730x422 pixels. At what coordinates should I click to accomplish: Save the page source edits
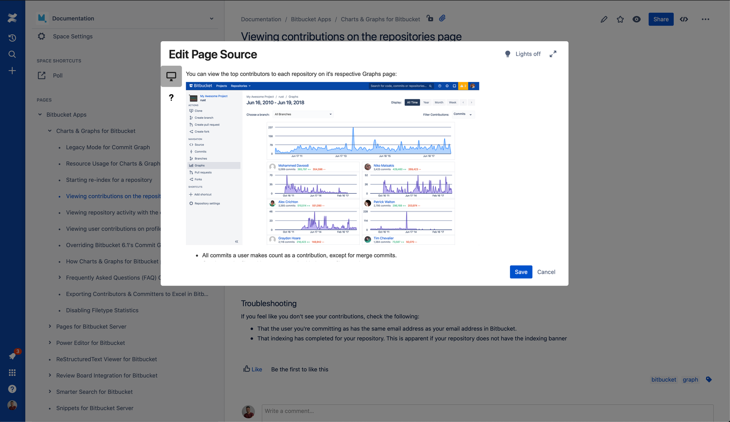click(521, 272)
